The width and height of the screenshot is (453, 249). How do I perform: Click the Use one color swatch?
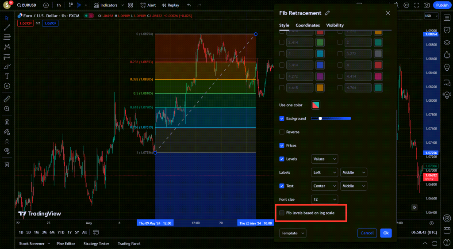pyautogui.click(x=315, y=105)
